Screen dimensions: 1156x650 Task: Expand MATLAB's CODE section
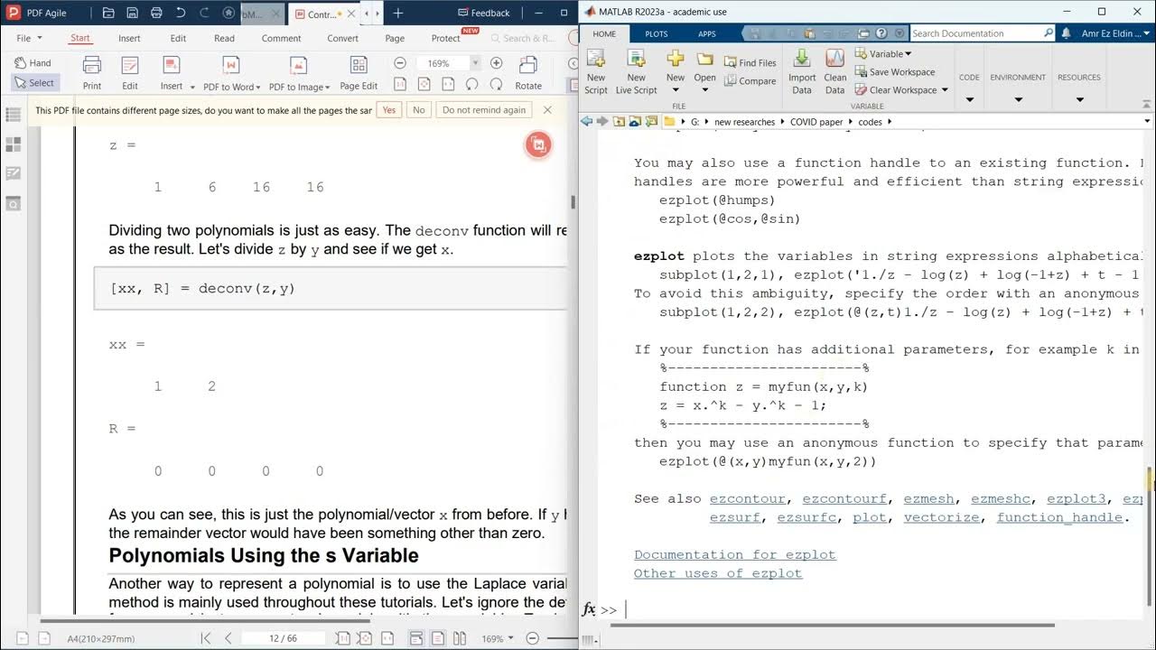(x=969, y=99)
